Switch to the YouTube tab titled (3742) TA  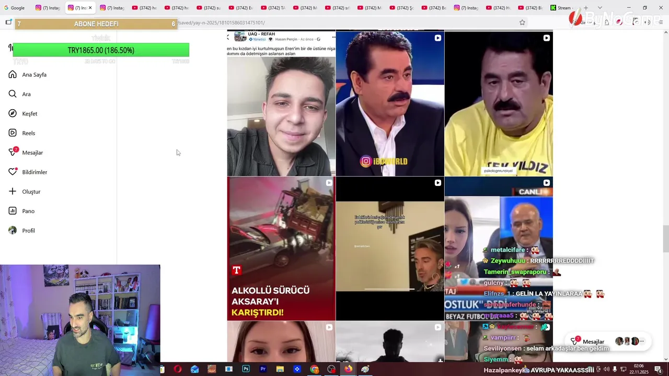point(273,8)
